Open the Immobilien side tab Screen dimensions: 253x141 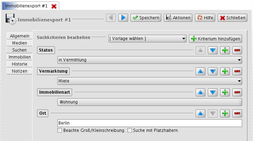(x=19, y=57)
